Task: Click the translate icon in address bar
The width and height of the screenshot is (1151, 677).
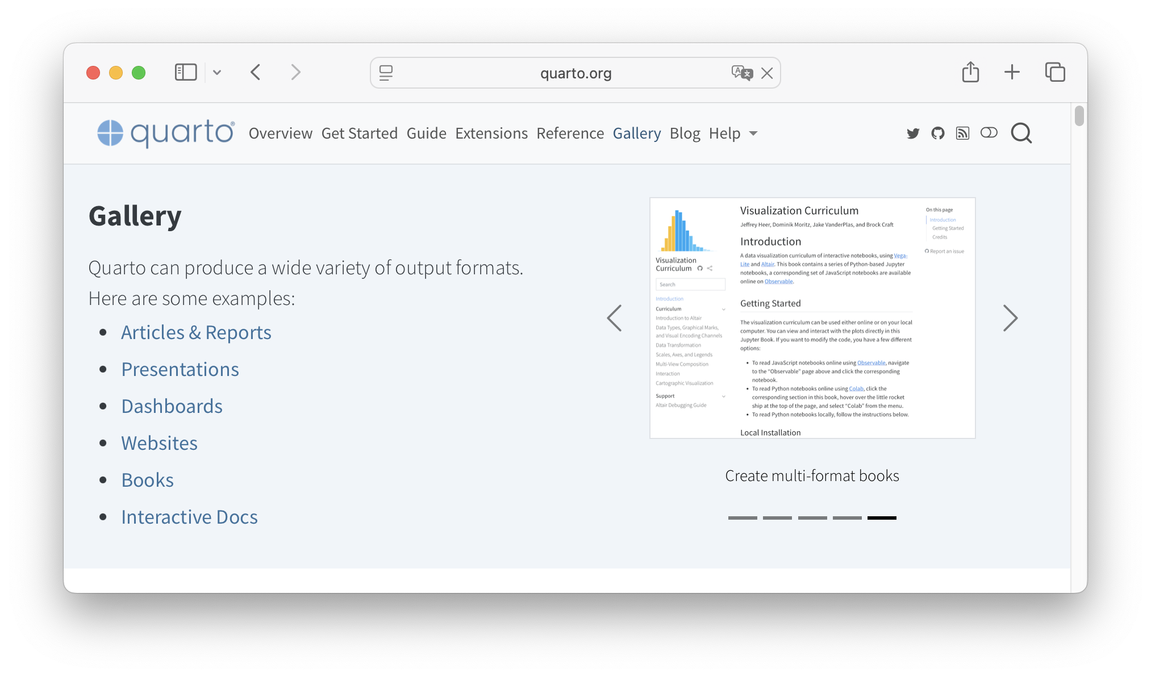Action: pos(742,73)
